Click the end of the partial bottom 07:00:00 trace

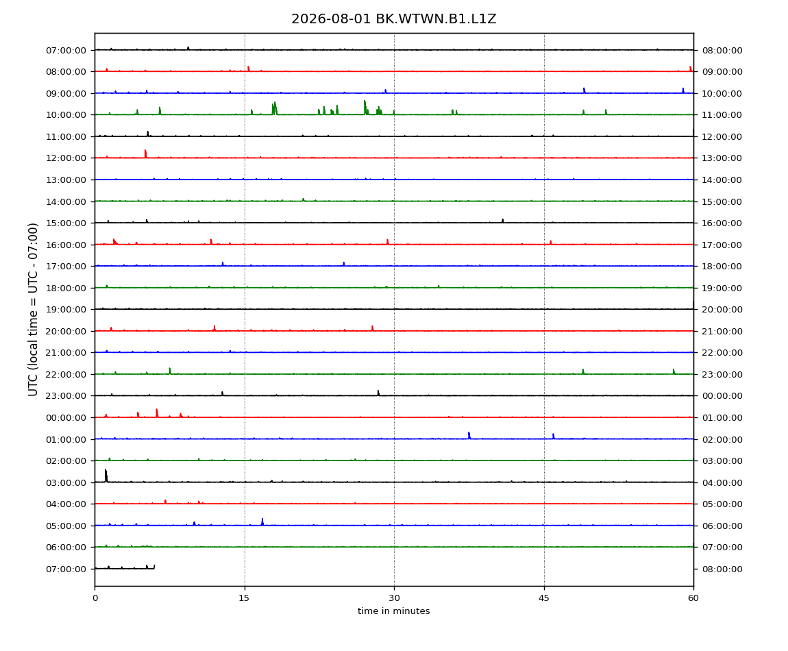point(154,567)
